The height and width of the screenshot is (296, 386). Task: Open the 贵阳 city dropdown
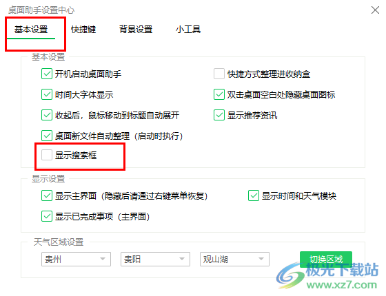tap(155, 259)
